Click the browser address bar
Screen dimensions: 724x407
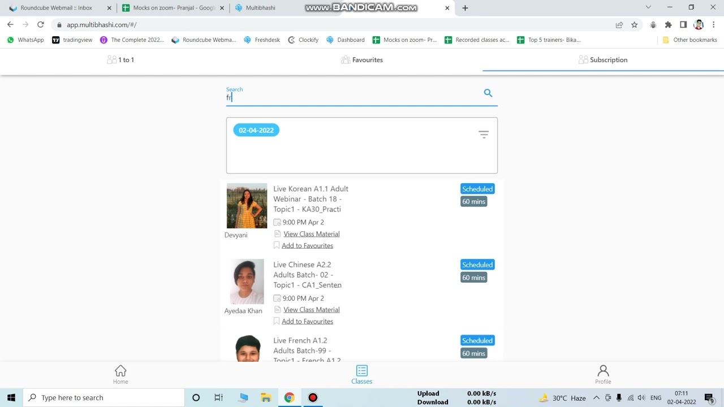point(334,25)
